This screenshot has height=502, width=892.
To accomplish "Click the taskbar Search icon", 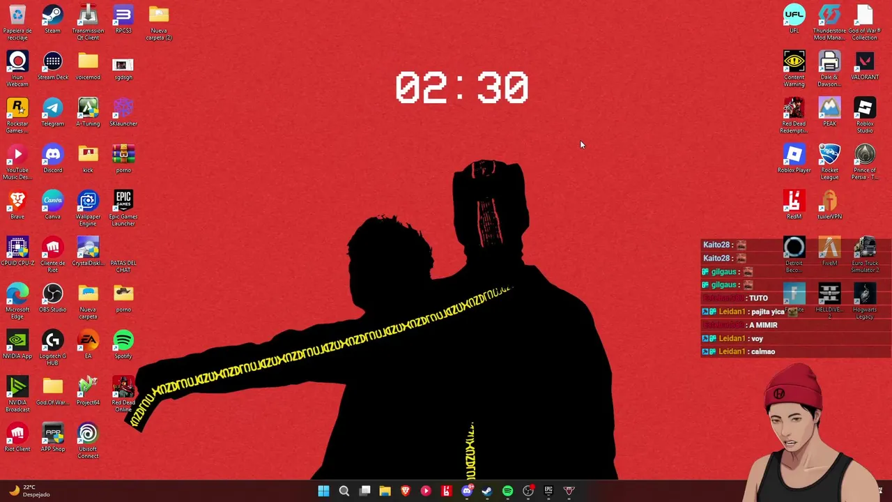I will [344, 491].
